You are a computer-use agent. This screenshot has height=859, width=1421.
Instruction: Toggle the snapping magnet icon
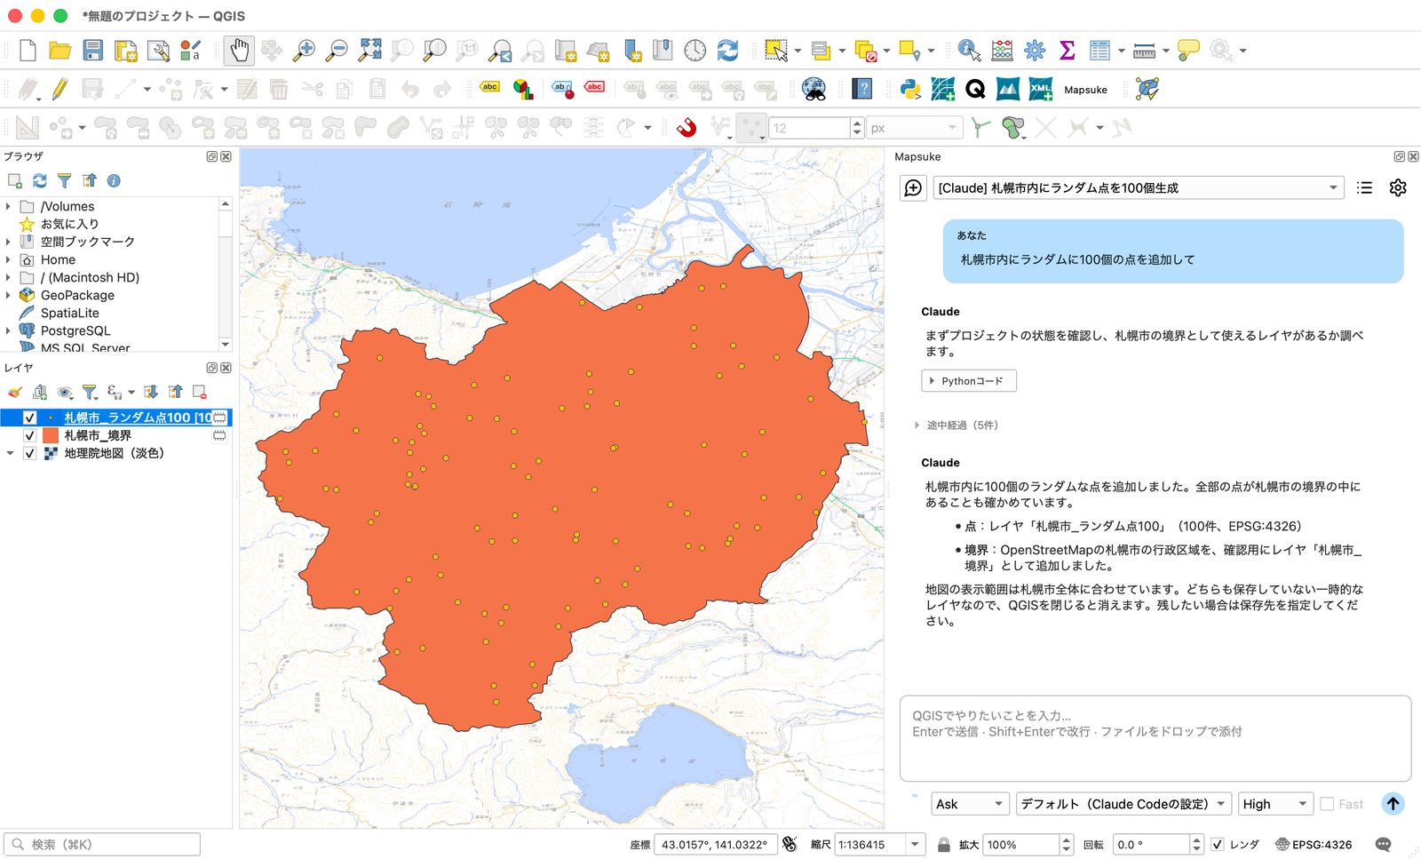(686, 128)
